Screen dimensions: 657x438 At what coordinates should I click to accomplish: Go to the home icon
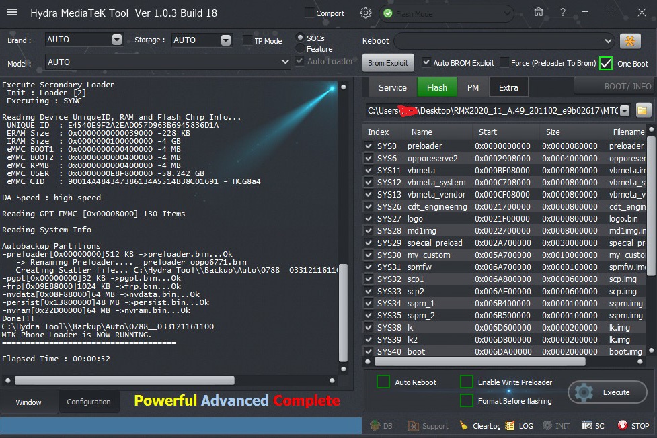click(x=539, y=12)
